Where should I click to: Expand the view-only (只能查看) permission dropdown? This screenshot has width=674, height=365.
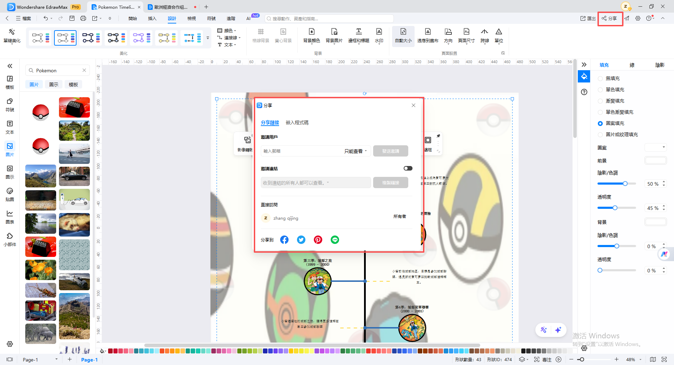(x=355, y=151)
